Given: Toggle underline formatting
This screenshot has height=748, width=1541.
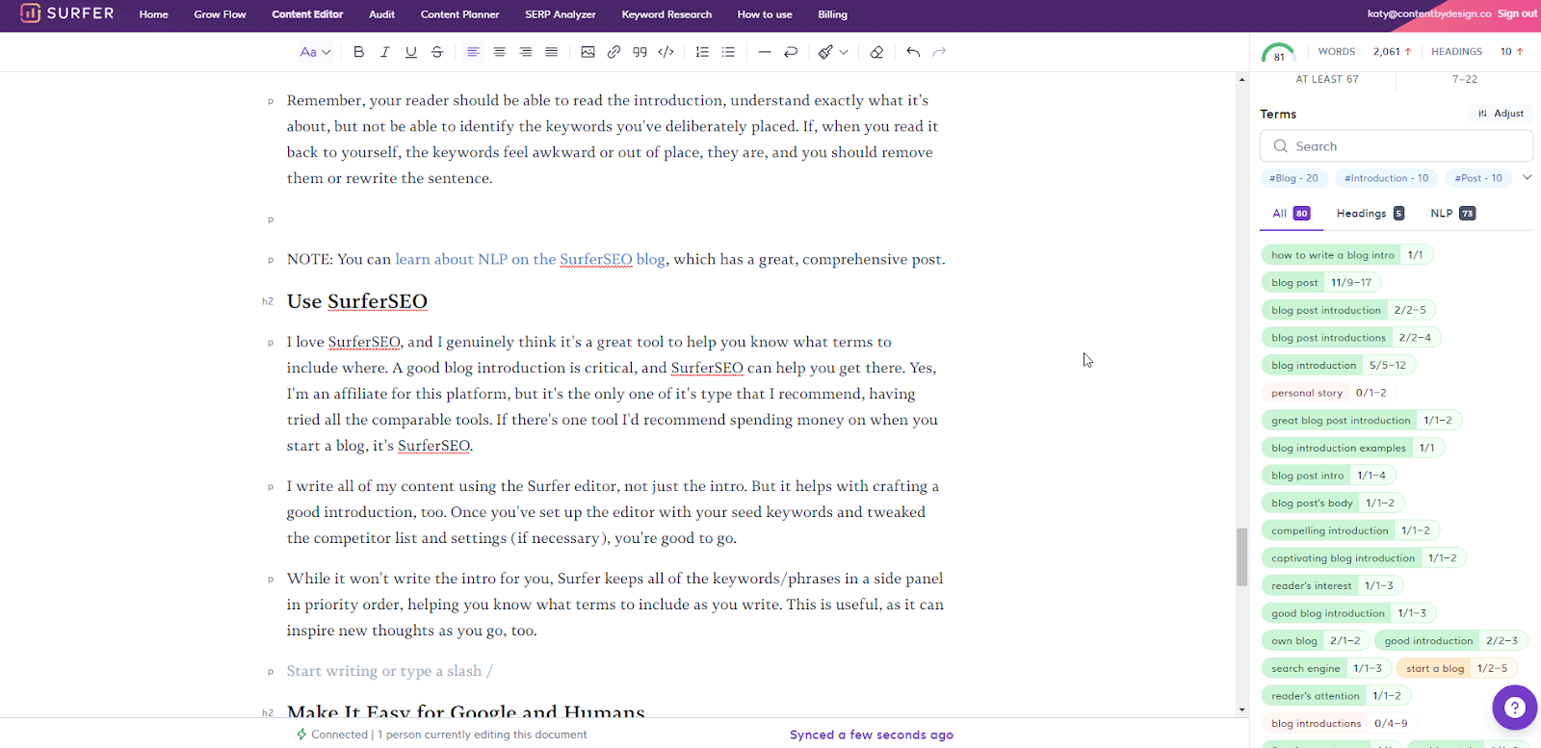Looking at the screenshot, I should (x=410, y=52).
